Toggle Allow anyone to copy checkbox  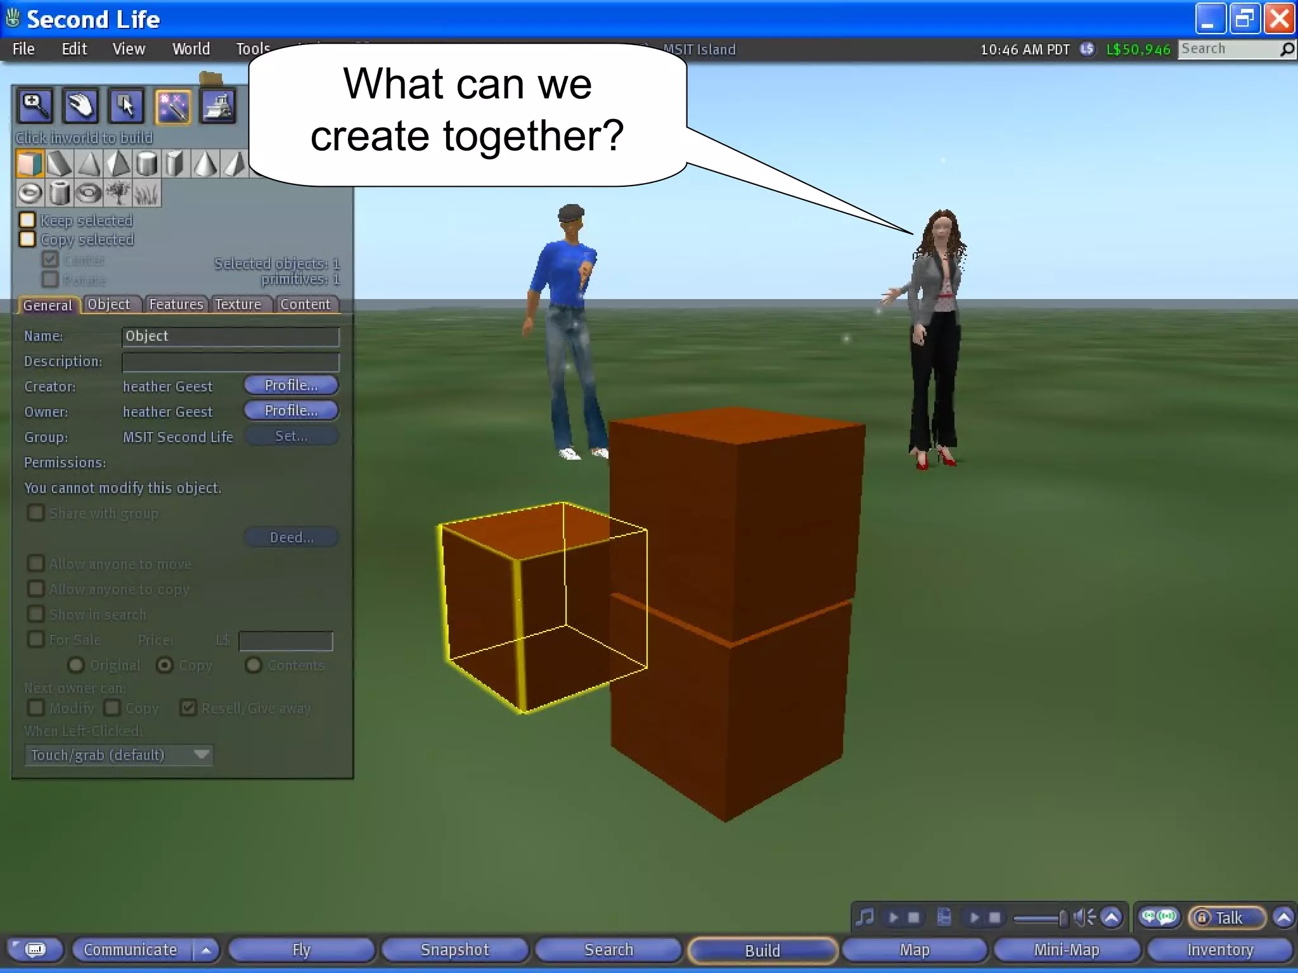35,588
